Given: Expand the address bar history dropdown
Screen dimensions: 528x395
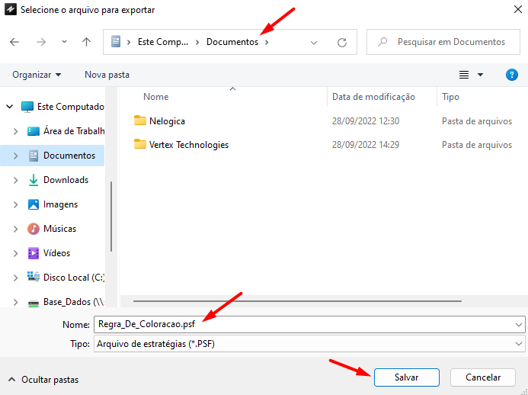Looking at the screenshot, I should click(314, 43).
